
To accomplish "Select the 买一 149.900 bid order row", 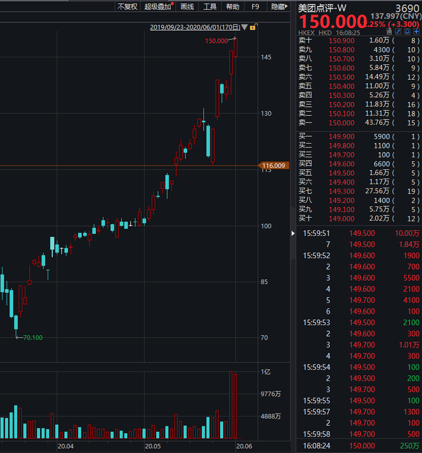I will click(x=359, y=136).
